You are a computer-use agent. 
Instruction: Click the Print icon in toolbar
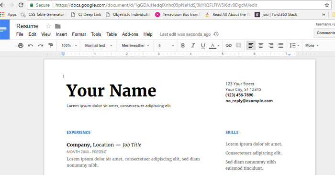[x=21, y=45]
